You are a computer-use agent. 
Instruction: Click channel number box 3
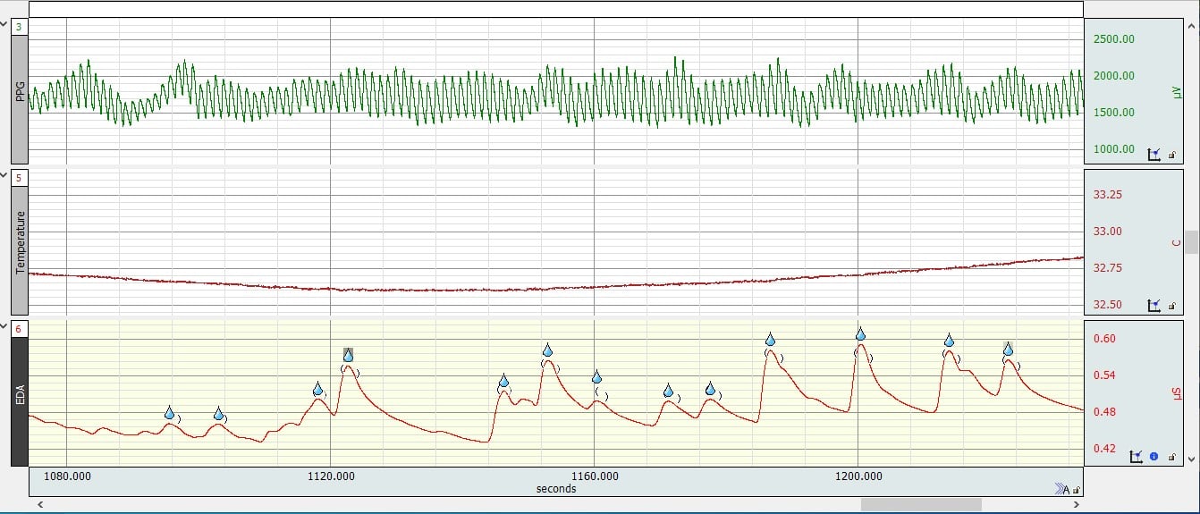(x=20, y=28)
